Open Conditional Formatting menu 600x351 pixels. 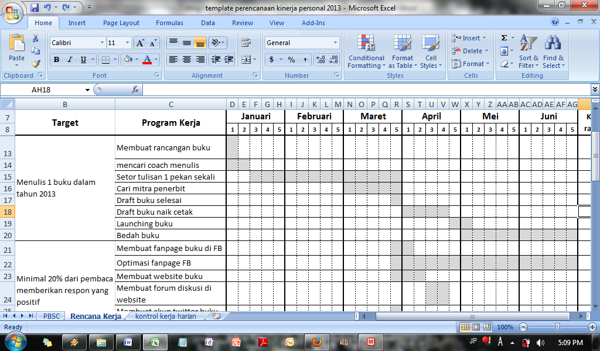pos(366,52)
